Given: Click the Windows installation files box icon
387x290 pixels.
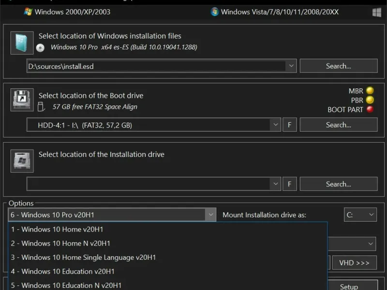Looking at the screenshot, I should click(x=22, y=43).
